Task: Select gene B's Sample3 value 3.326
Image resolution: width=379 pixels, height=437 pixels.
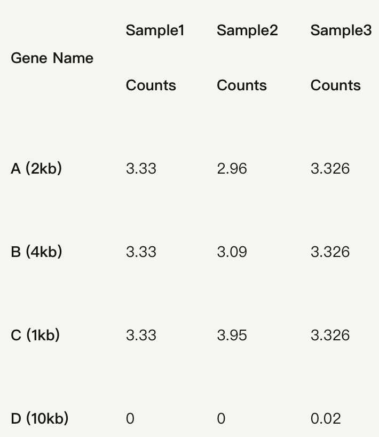Action: click(330, 252)
